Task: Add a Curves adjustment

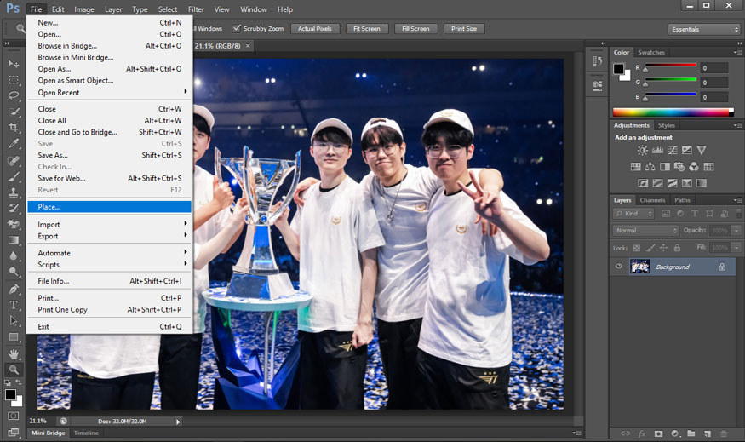Action: tap(672, 150)
